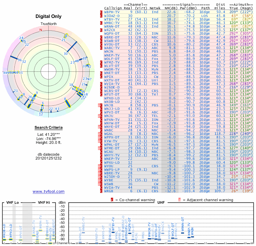Click the red N north marker on radar
This screenshot has height=246, width=256.
[x=41, y=30]
